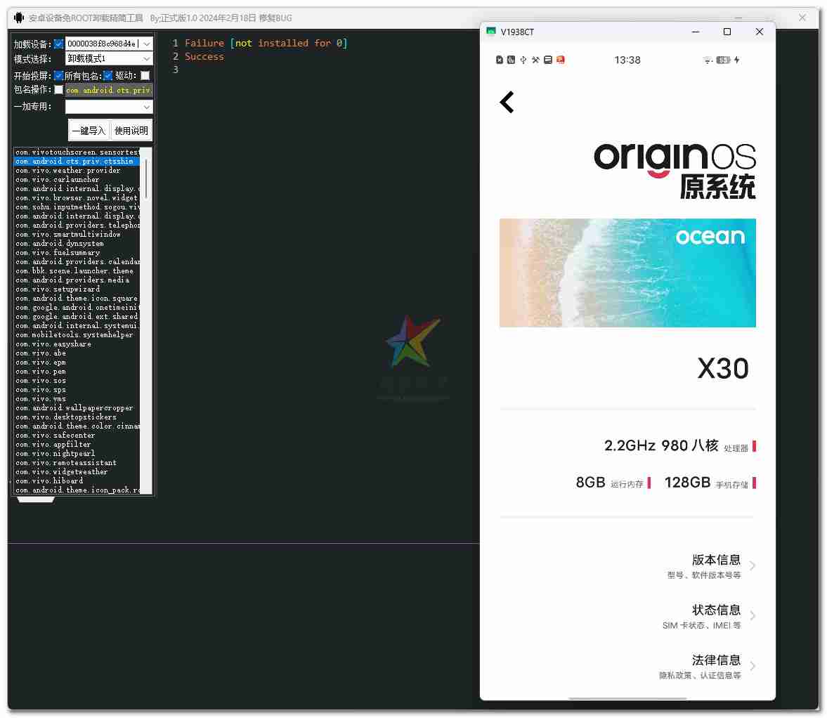Click the V1938CT window's green app icon
This screenshot has height=718, width=827.
[491, 31]
